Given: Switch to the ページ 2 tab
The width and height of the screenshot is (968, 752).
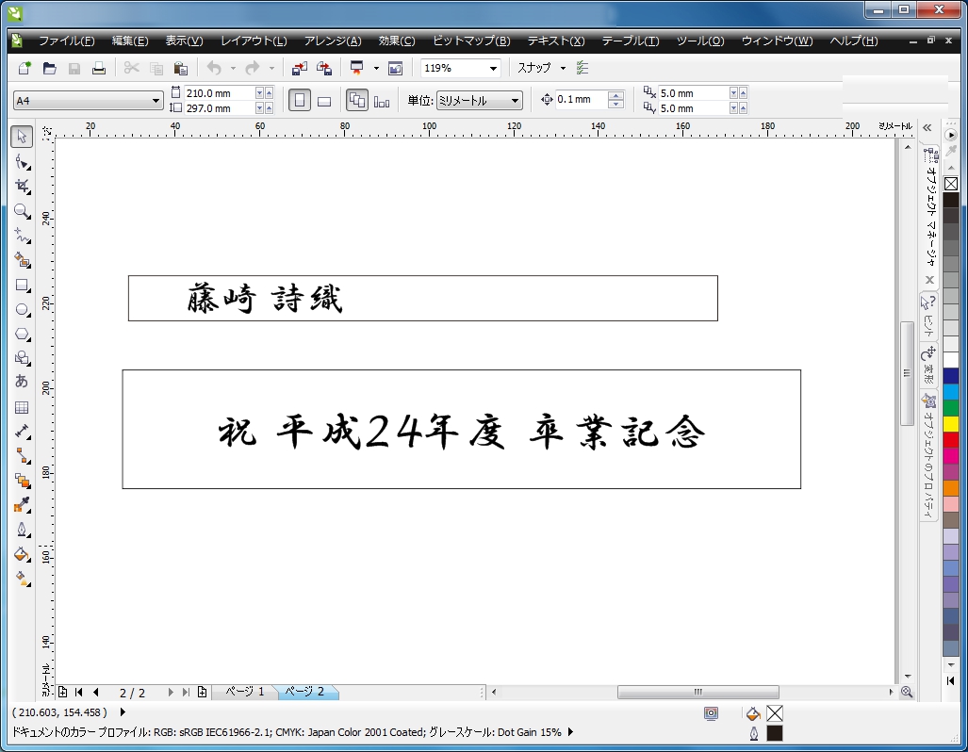Looking at the screenshot, I should [304, 692].
